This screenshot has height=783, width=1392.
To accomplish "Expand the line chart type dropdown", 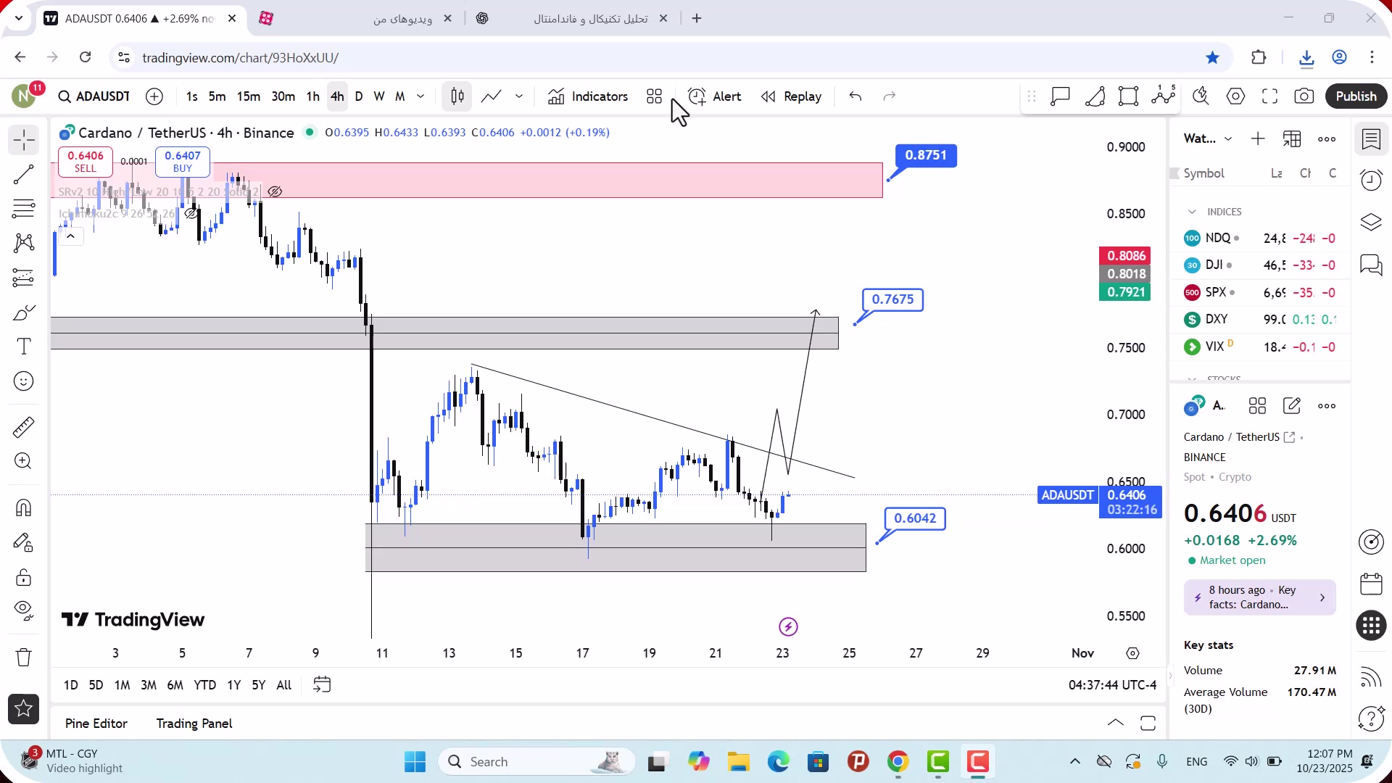I will [x=519, y=96].
